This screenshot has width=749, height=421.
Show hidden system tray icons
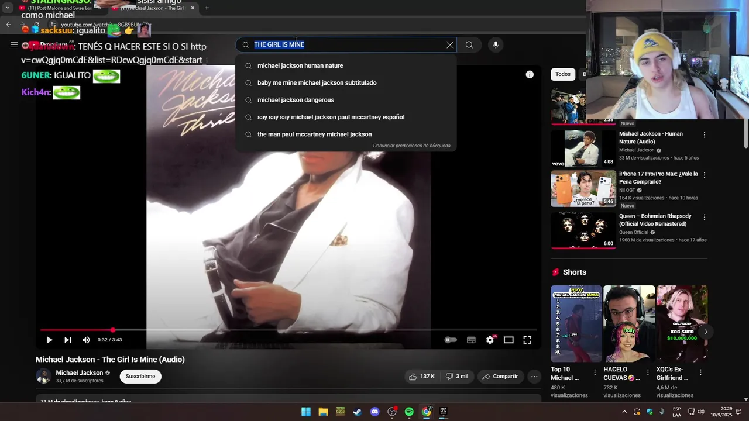624,412
